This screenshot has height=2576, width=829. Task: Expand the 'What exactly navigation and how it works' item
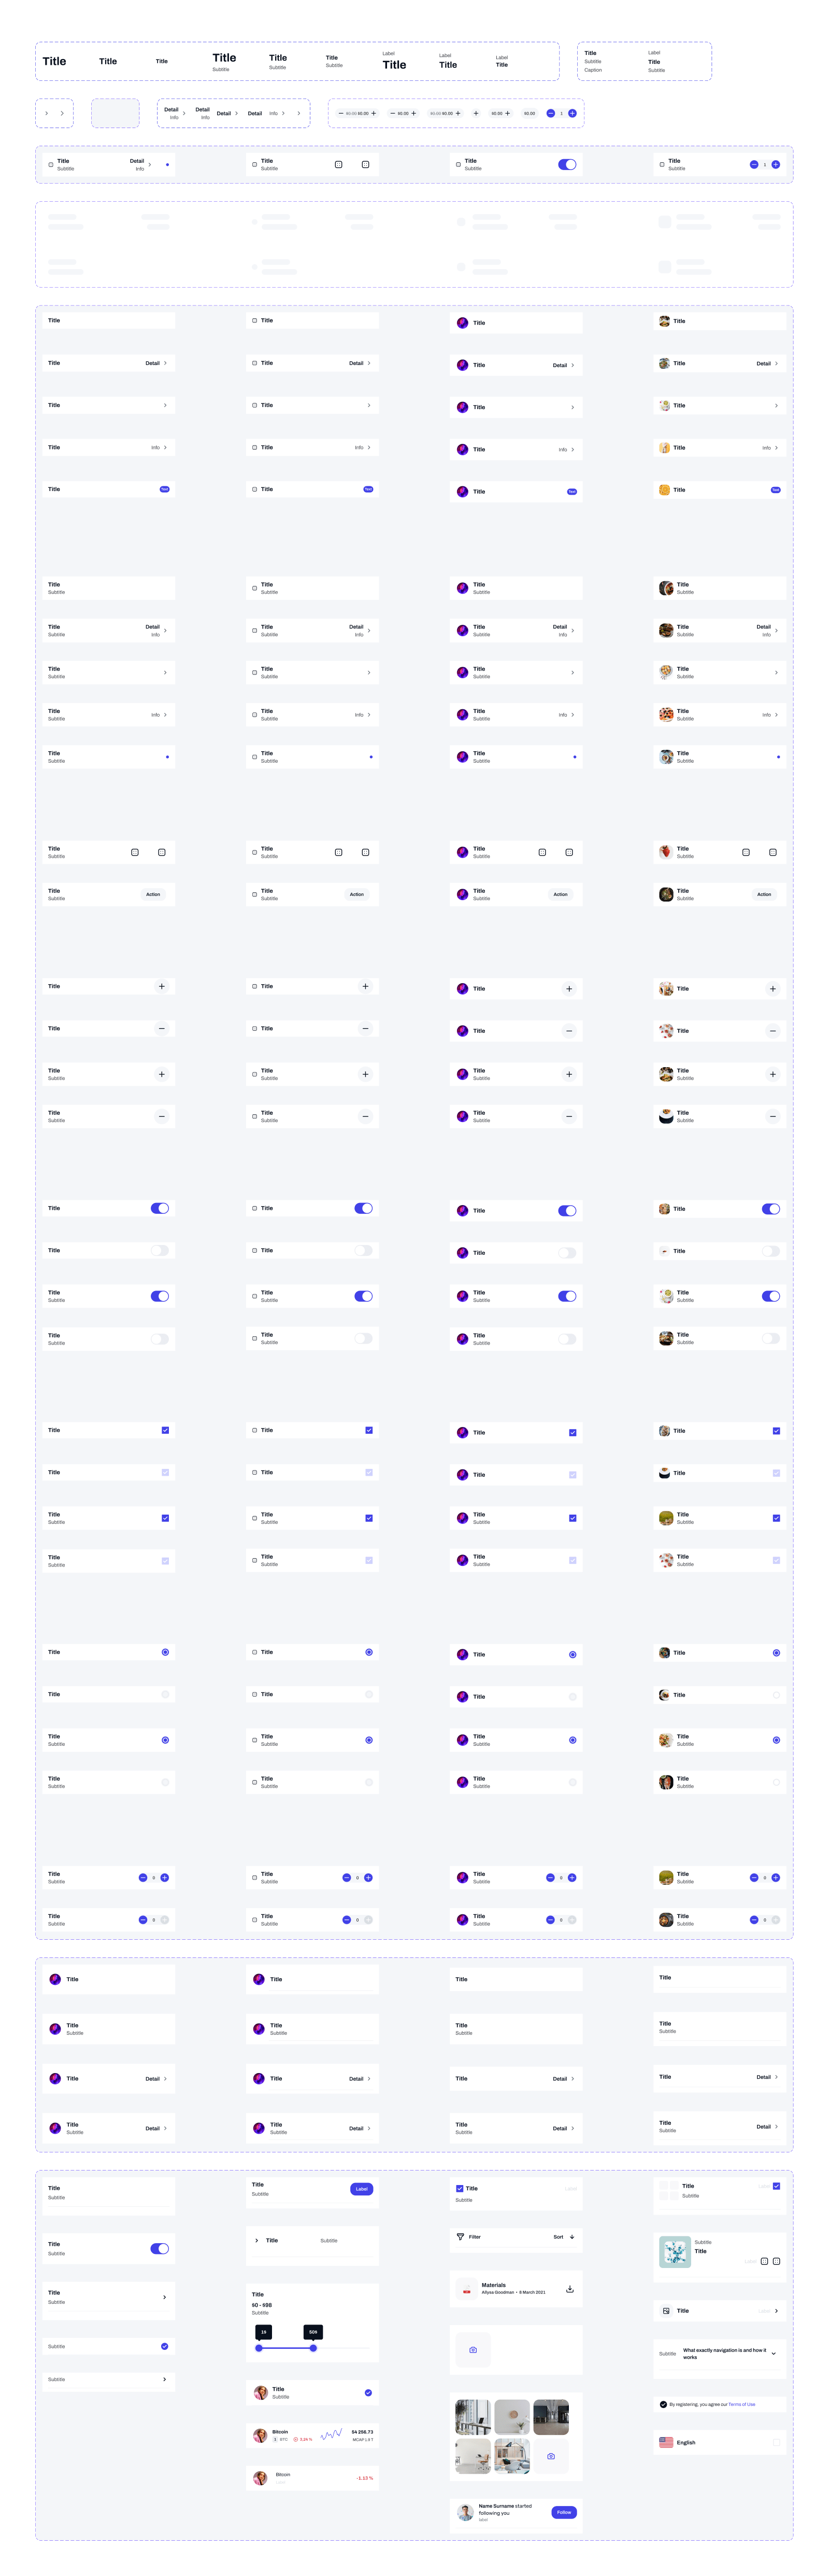pos(774,2353)
